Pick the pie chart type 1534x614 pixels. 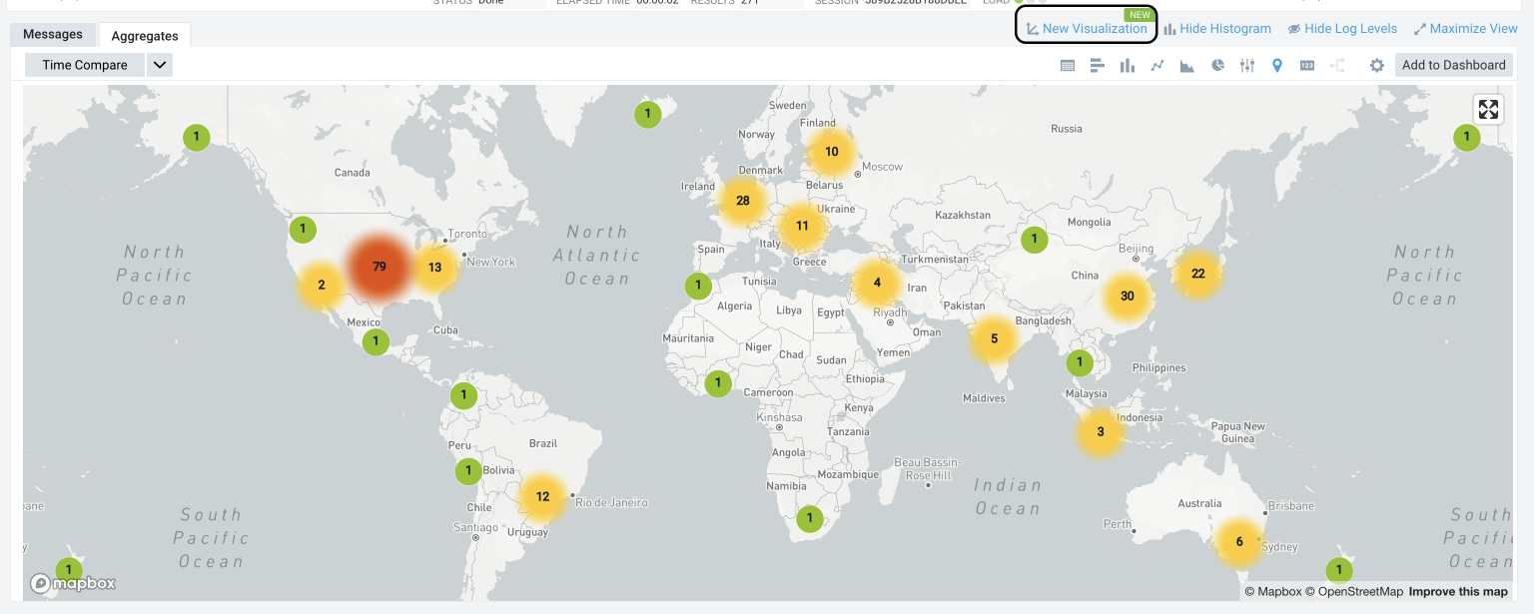coord(1218,66)
